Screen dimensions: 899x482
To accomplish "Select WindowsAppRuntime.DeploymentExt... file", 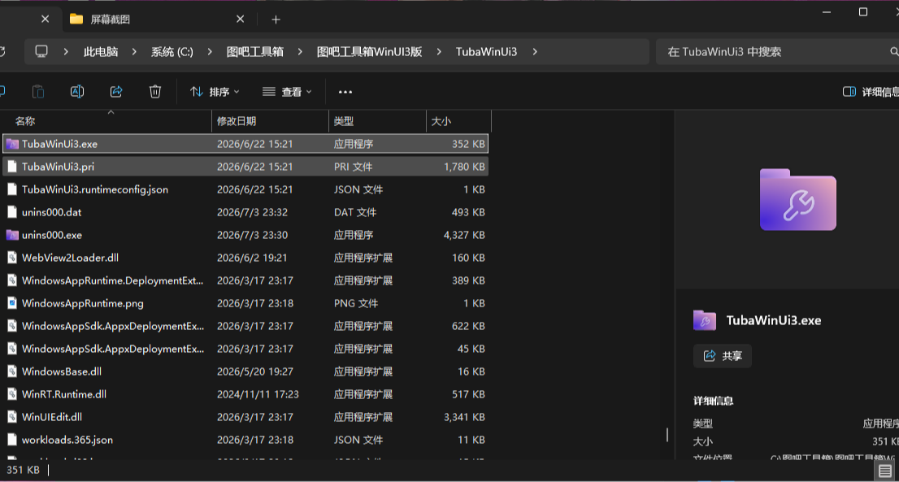I will click(x=245, y=280).
